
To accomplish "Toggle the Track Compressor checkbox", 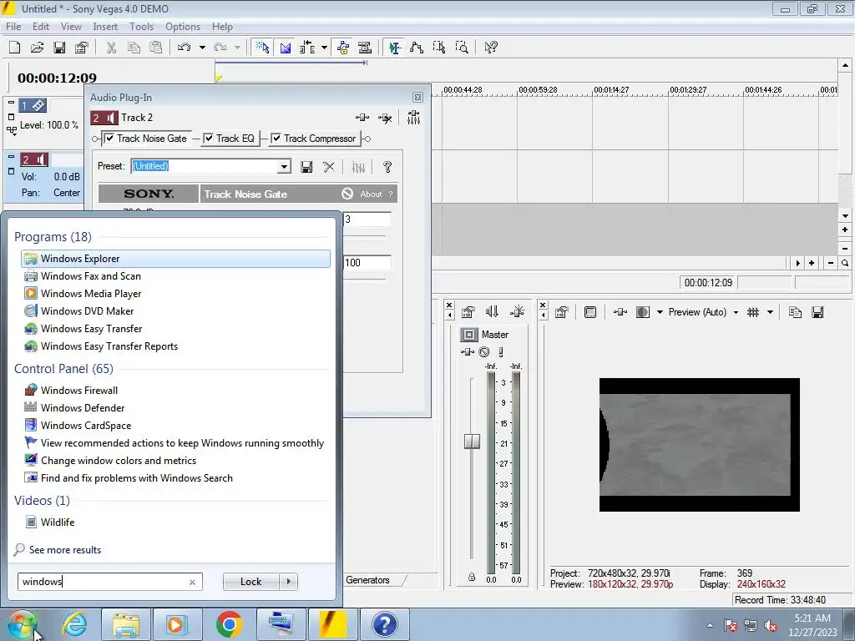I will 276,139.
